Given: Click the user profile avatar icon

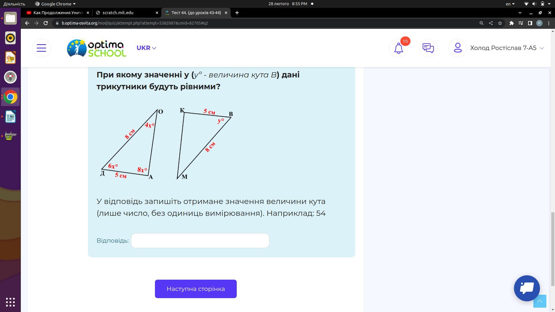Looking at the screenshot, I should coord(458,48).
